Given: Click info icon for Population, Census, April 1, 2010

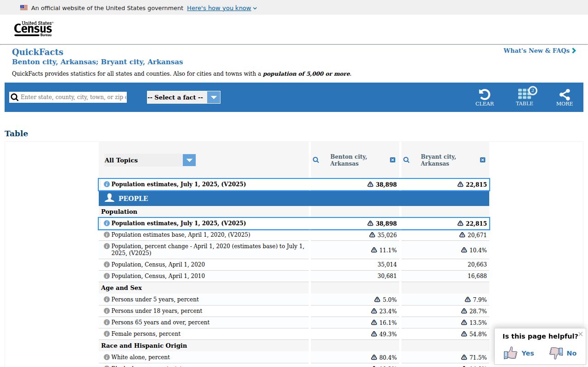Looking at the screenshot, I should pos(107,276).
